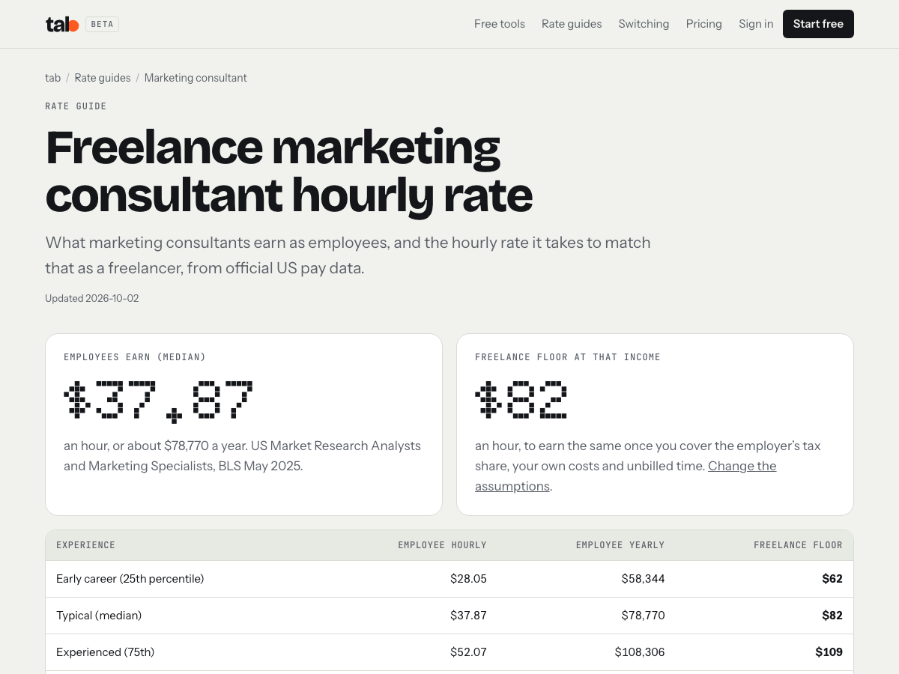Screen dimensions: 899x674
Task: Click Rate guides in the breadcrumb
Action: (103, 78)
